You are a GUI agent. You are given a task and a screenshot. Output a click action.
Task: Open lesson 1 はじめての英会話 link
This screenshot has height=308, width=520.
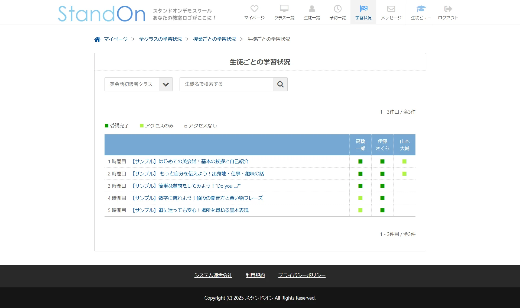tap(190, 162)
